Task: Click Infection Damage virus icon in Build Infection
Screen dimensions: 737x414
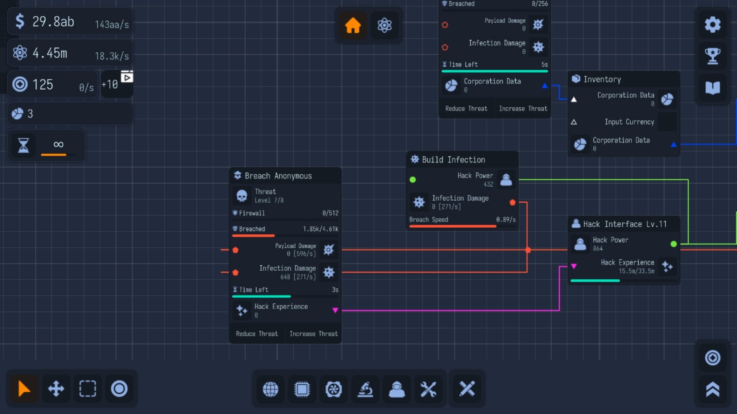Action: point(419,202)
